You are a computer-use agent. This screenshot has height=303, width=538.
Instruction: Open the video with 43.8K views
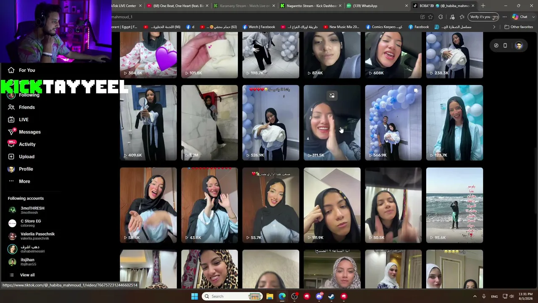pos(209,205)
